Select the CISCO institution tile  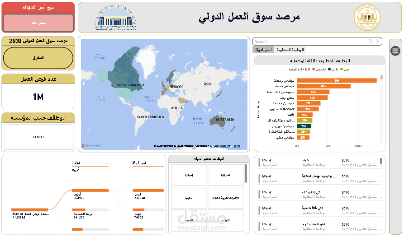[x=38, y=137]
